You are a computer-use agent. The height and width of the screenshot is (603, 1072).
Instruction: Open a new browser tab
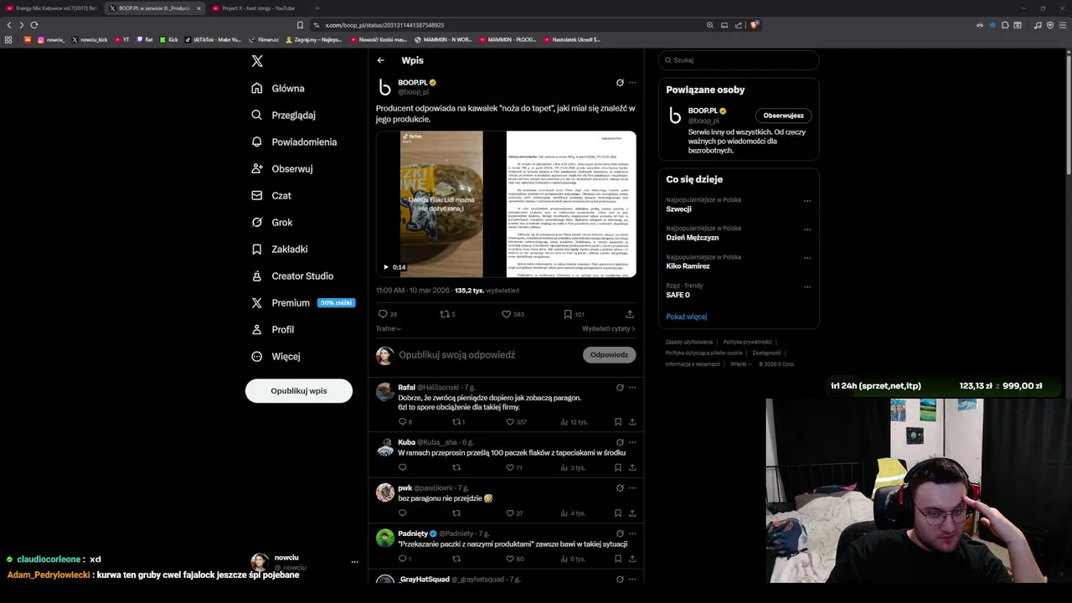tap(317, 8)
